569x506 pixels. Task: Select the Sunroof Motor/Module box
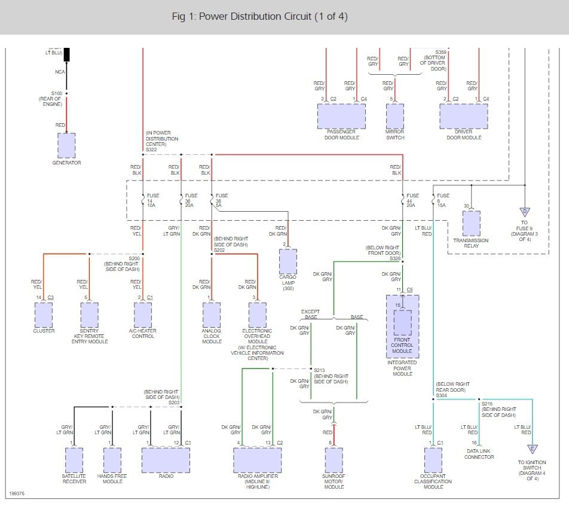(334, 460)
